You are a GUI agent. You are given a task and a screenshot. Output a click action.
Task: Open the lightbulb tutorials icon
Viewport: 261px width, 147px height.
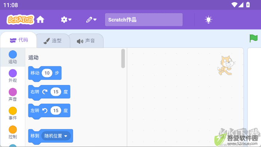point(209,20)
